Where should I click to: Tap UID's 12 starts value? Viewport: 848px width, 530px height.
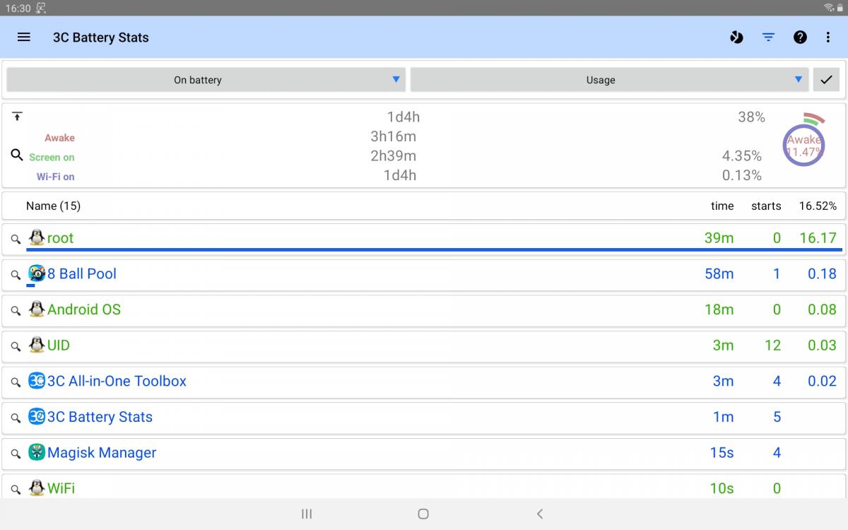773,346
